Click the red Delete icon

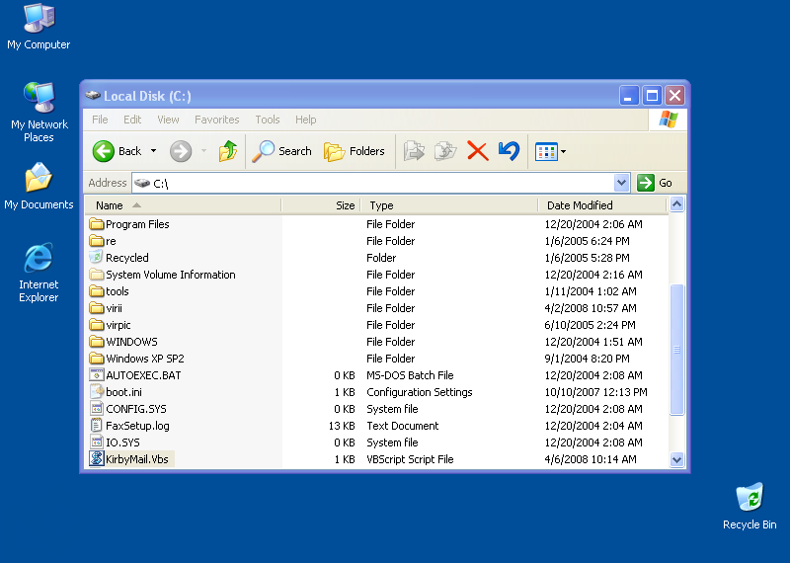click(x=477, y=151)
